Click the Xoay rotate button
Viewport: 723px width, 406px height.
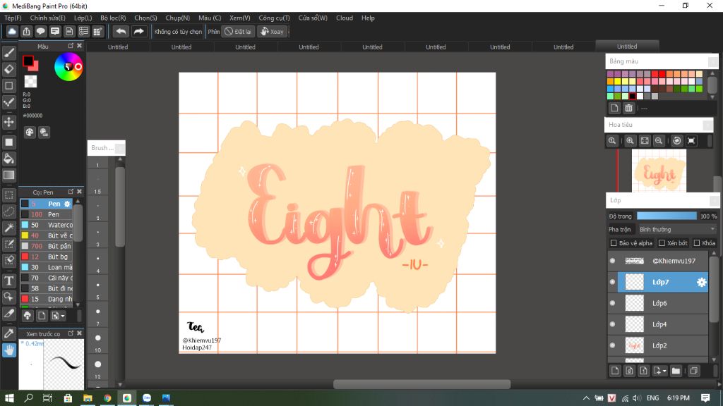point(272,32)
